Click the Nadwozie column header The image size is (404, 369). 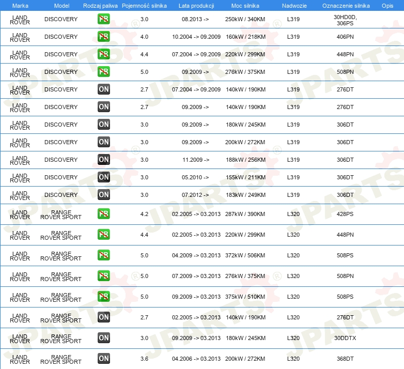294,6
